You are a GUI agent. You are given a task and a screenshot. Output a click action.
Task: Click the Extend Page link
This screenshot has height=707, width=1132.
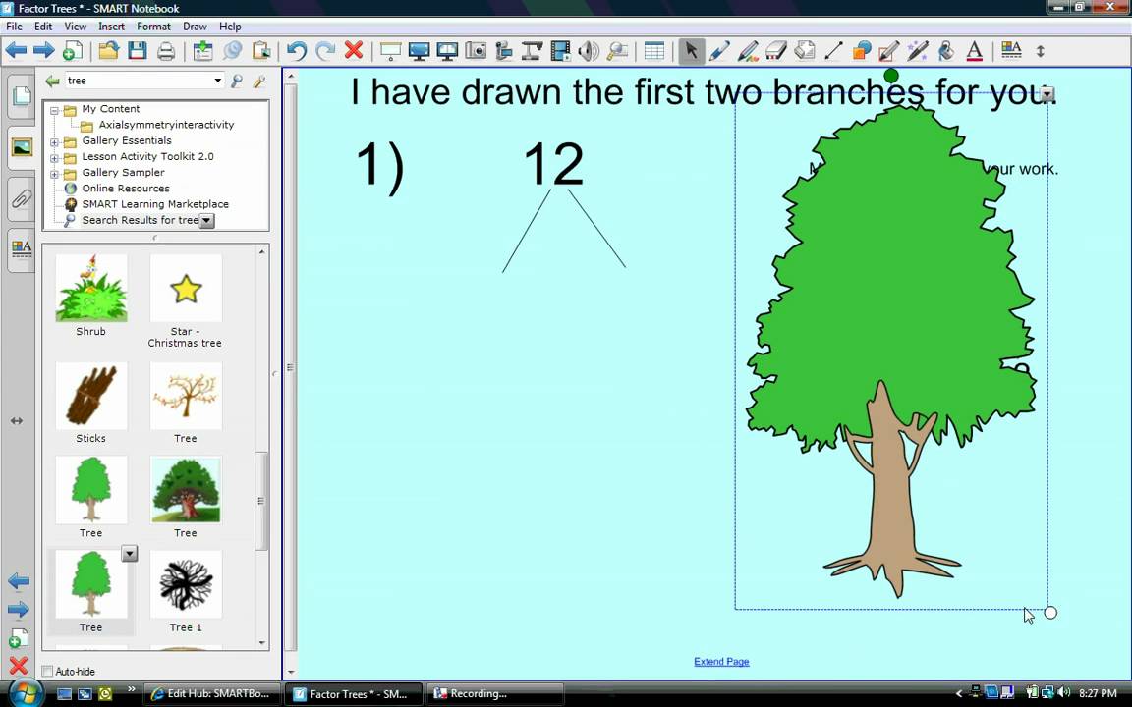(721, 662)
